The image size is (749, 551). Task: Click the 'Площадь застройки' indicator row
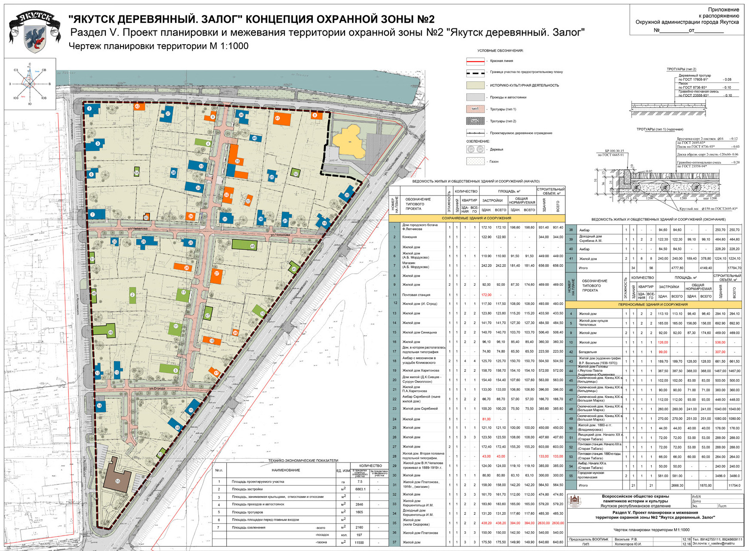coord(300,489)
